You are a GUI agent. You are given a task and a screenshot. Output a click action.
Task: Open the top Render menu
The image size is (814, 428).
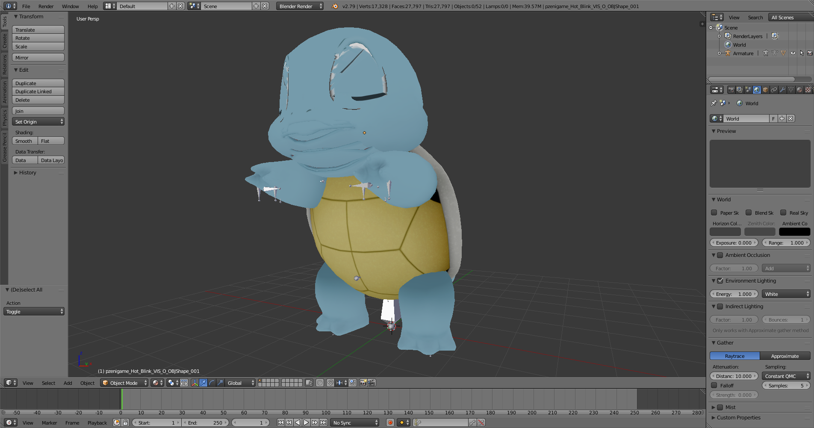[x=46, y=6]
